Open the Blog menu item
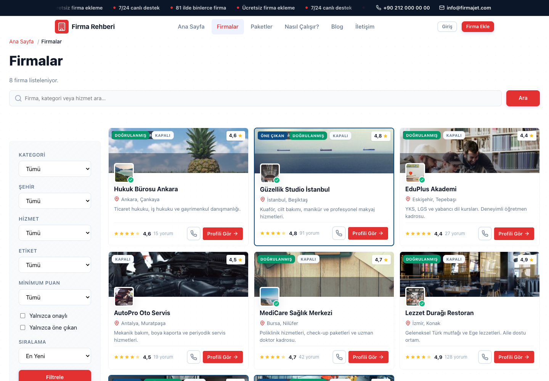This screenshot has width=549, height=381. coord(337,27)
